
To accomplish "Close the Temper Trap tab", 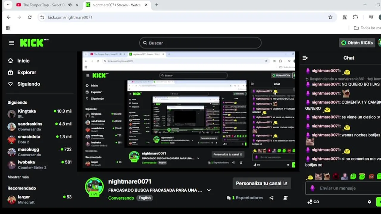I will (77, 5).
